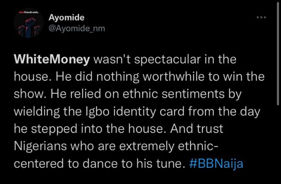
Task: Click the bold WhiteMoney text
Action: (52, 59)
